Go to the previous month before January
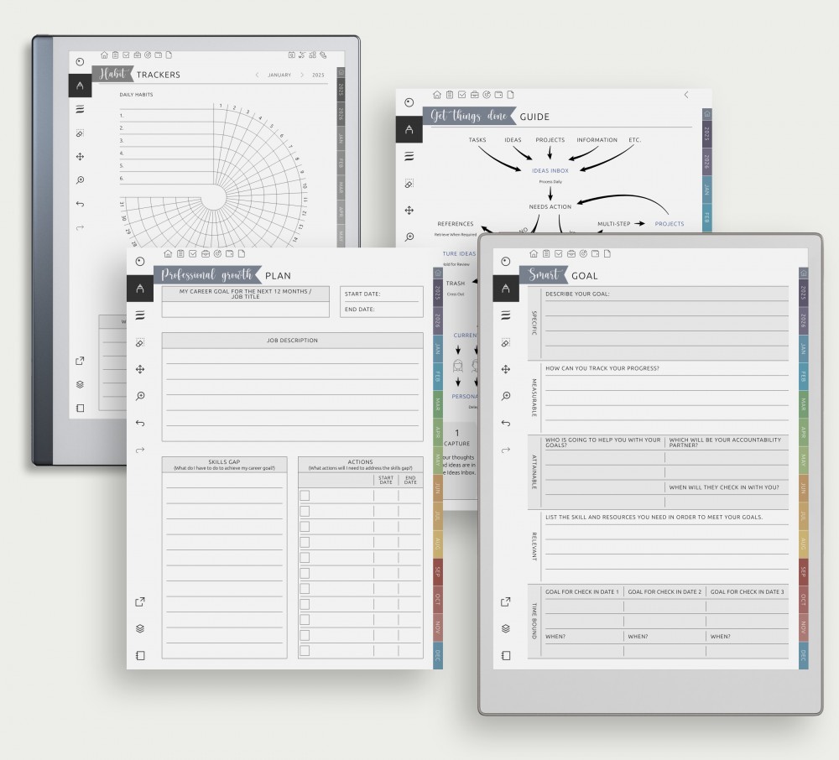The height and width of the screenshot is (760, 839). [x=258, y=75]
